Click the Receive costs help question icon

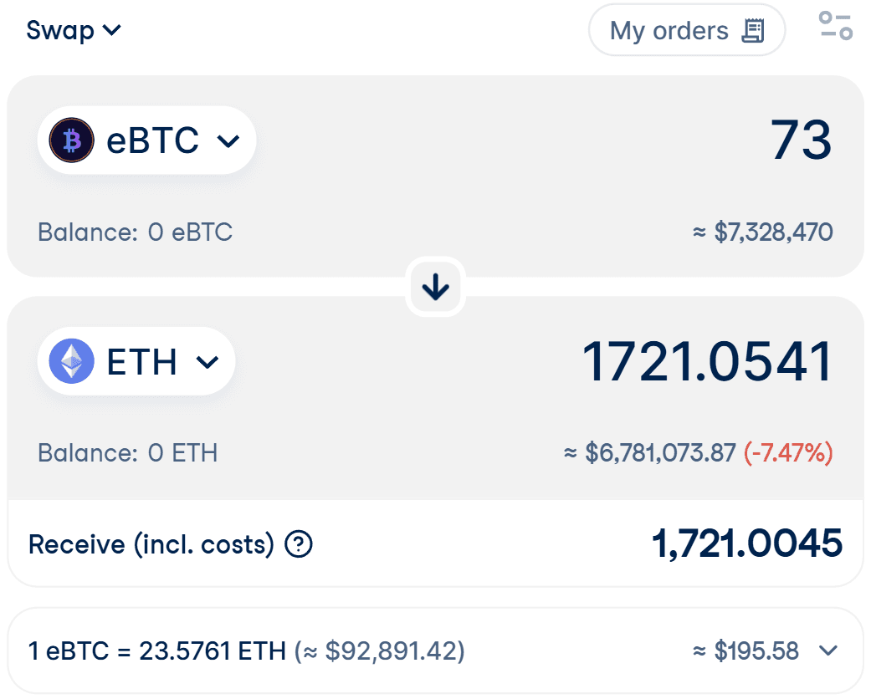299,545
